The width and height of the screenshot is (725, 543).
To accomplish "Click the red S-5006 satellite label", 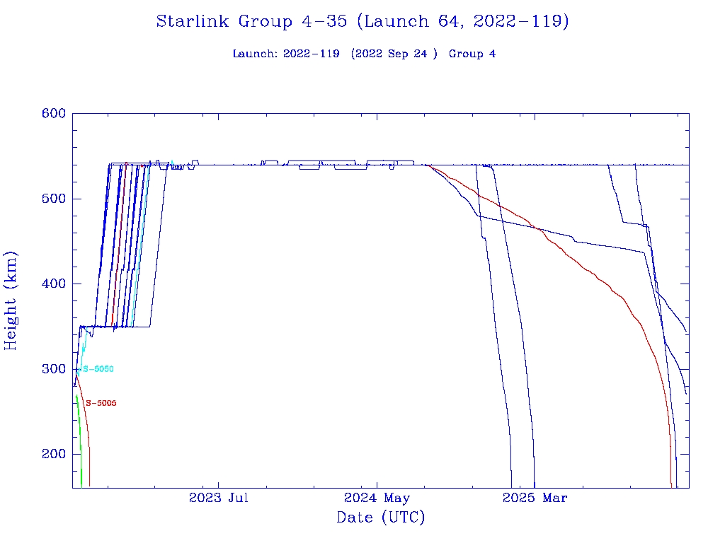I will tap(101, 403).
